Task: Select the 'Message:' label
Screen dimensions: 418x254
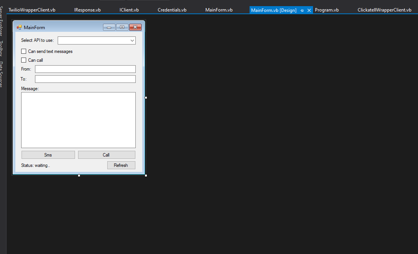Action: point(30,89)
